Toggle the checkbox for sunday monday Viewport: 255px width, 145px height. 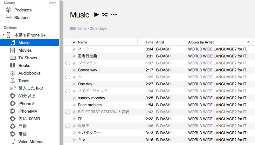click(74, 98)
